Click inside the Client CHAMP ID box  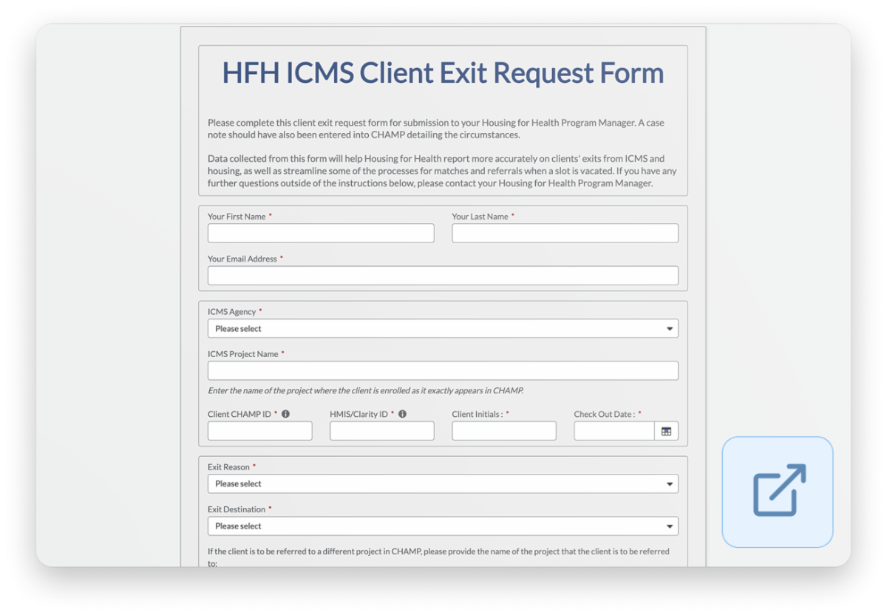[259, 430]
